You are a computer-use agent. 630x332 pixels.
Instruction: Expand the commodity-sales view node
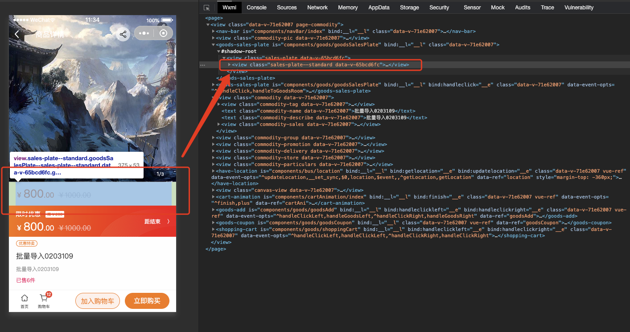[218, 124]
